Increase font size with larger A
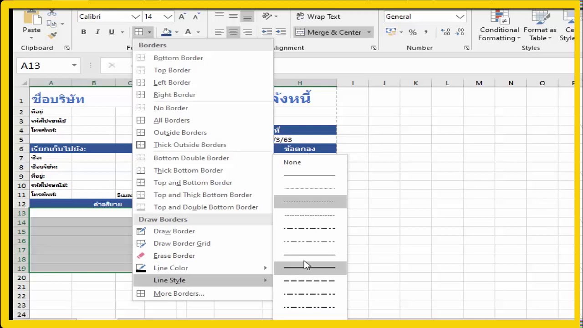 pyautogui.click(x=182, y=16)
